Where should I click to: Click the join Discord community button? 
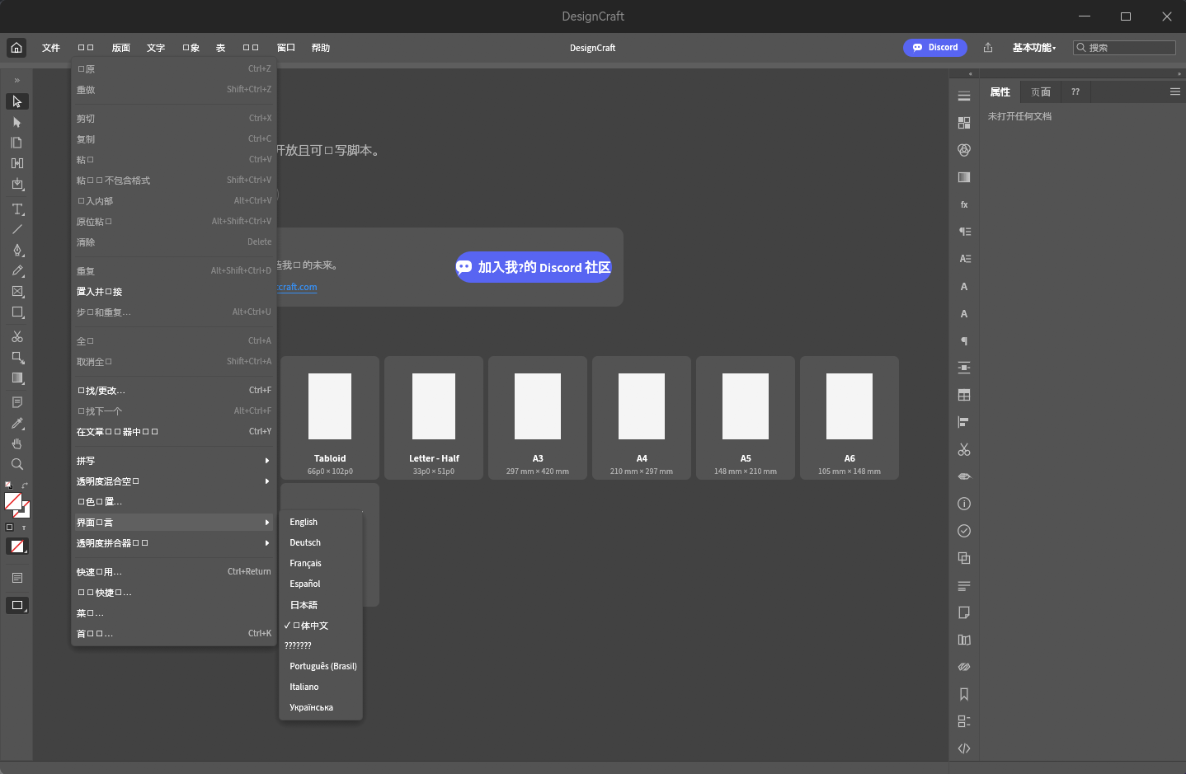(534, 267)
